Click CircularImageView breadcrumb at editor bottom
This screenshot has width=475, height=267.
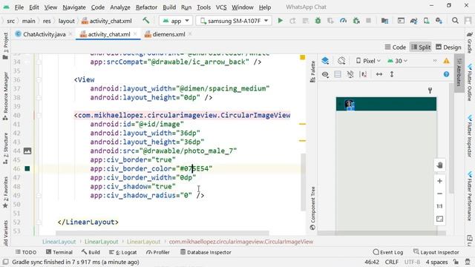click(241, 242)
